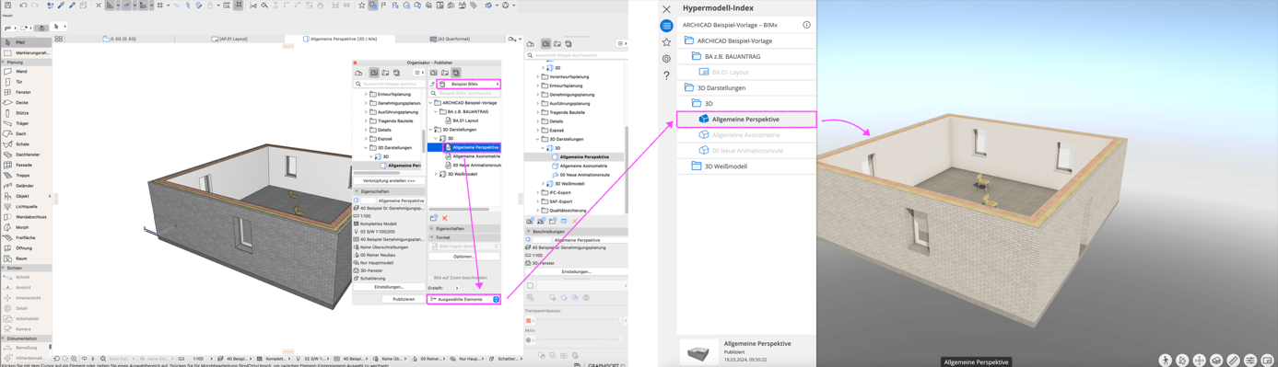This screenshot has height=367, width=1278.
Task: Select the Stütze column tool
Action: click(x=26, y=113)
